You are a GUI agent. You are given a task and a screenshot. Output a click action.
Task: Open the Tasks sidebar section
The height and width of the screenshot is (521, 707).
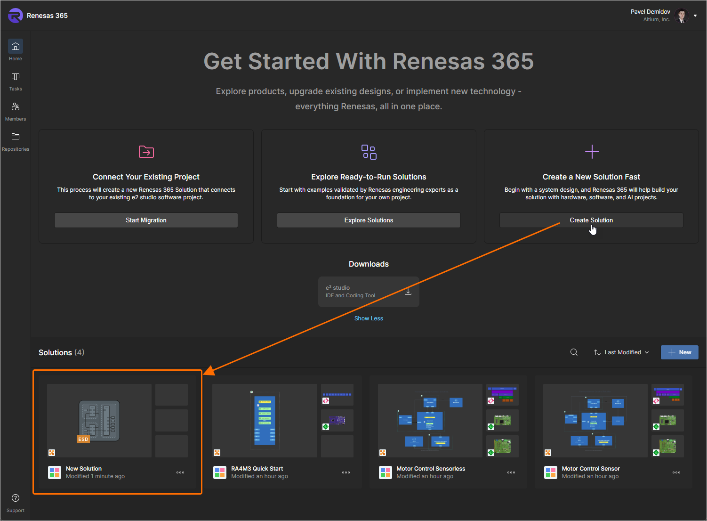click(16, 81)
